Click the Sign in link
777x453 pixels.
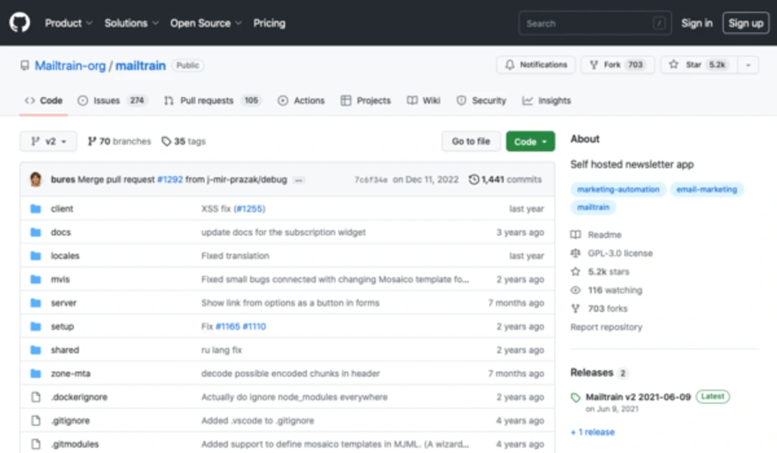696,23
